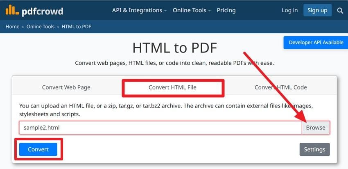
Task: Open the conversion Settings
Action: point(314,149)
